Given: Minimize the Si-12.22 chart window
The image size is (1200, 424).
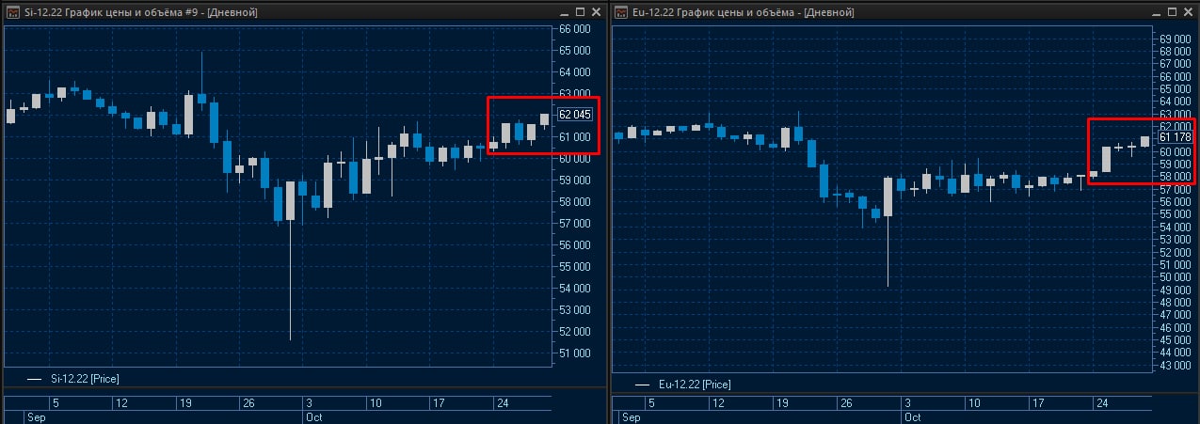Looking at the screenshot, I should point(563,12).
